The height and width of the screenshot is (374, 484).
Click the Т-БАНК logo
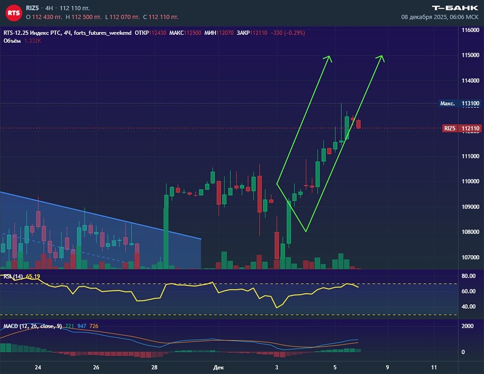pyautogui.click(x=455, y=8)
